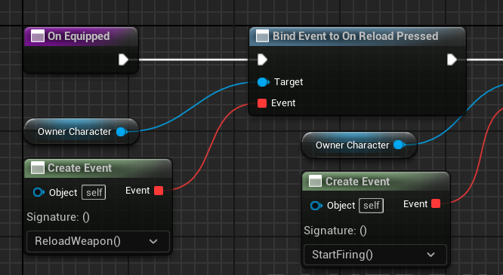Click the Bind Event execution output pin
This screenshot has width=503, height=275.
point(452,60)
